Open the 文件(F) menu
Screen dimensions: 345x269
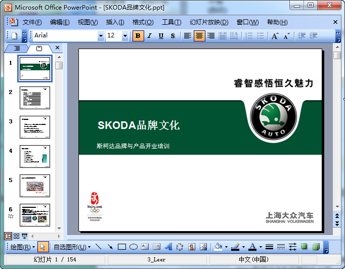32,22
